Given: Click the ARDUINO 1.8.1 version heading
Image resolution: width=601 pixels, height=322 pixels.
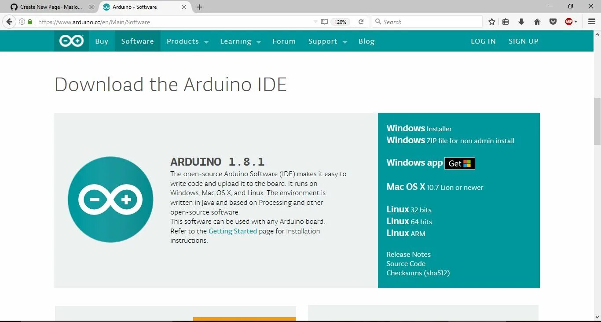Looking at the screenshot, I should pos(217,162).
